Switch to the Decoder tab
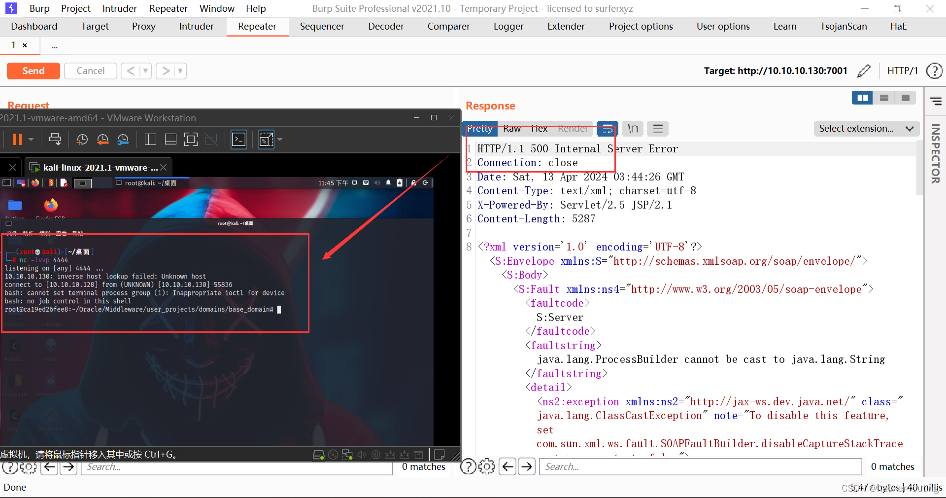 click(386, 27)
